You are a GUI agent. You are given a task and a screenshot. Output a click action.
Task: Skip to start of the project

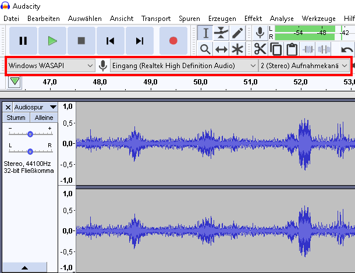pos(111,41)
